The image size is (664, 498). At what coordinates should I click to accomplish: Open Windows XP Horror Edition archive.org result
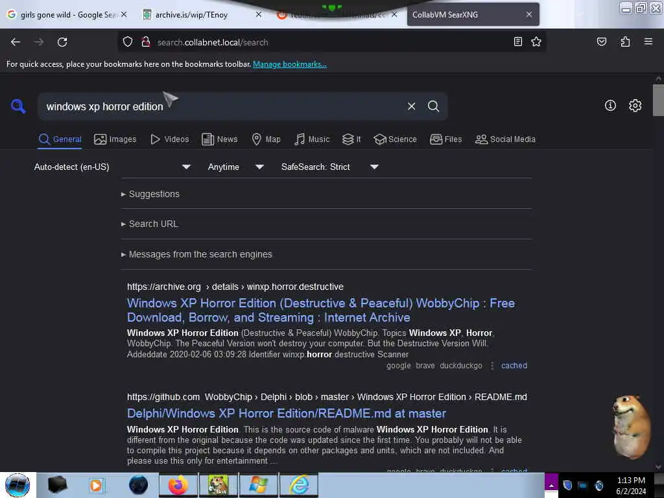[x=320, y=311]
